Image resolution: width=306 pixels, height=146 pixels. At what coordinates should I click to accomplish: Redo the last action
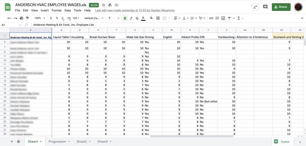coord(15,18)
